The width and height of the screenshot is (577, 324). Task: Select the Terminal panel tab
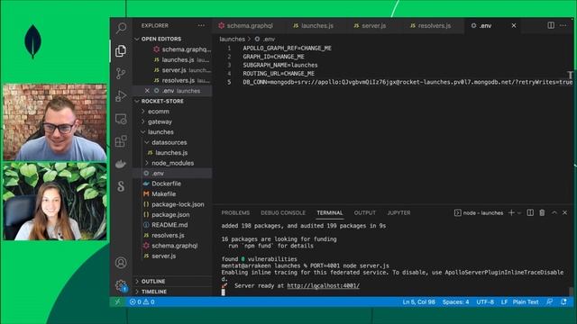[x=330, y=212]
